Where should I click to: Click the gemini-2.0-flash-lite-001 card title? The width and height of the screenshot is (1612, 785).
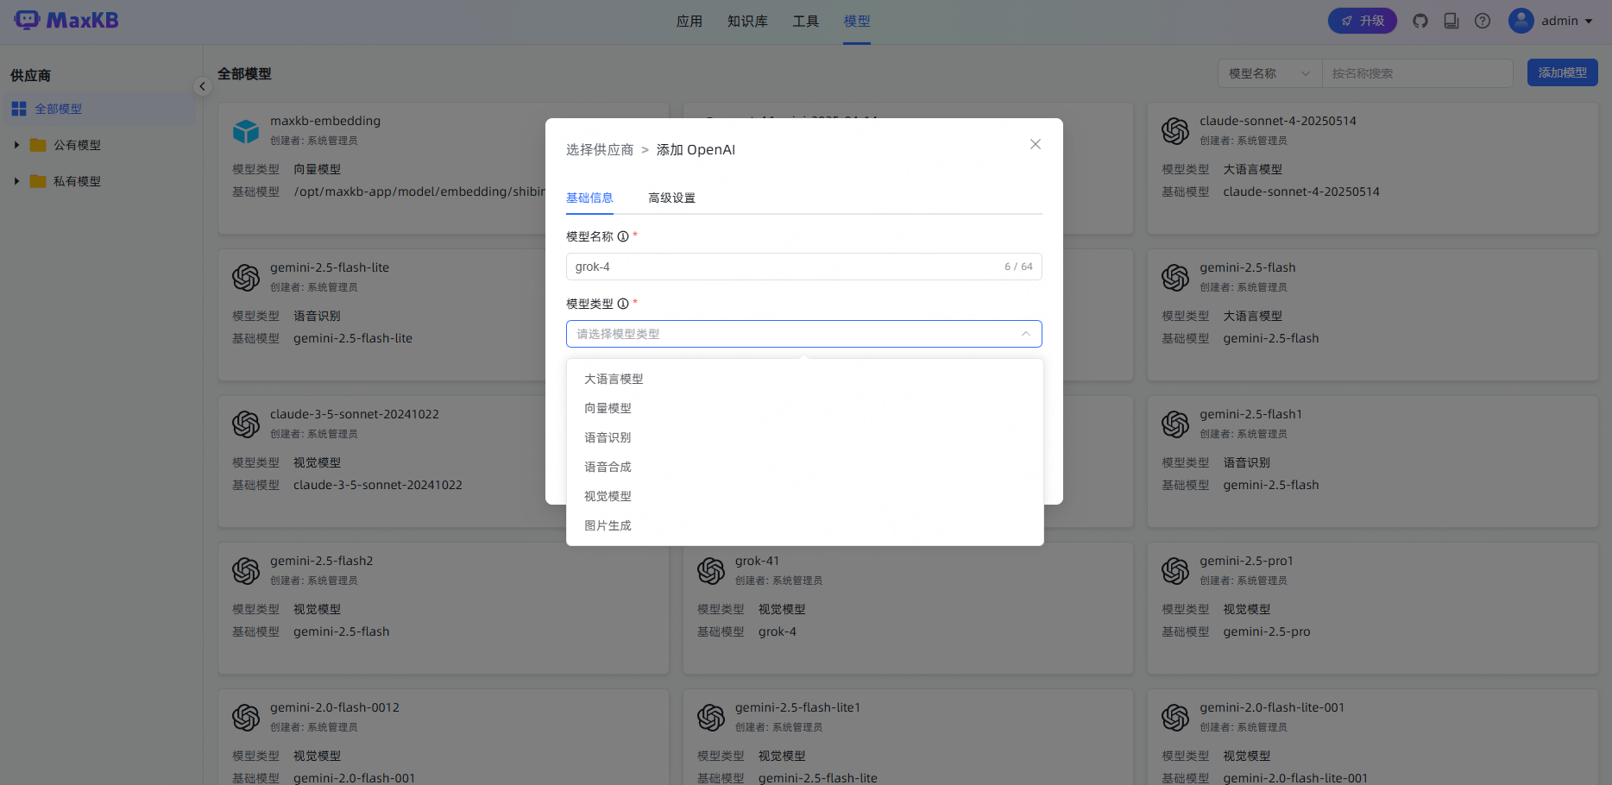pos(1272,707)
